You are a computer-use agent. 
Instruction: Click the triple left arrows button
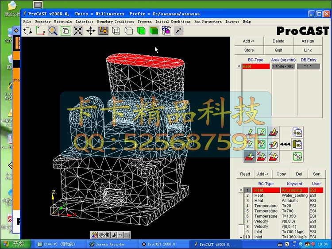pos(285,144)
